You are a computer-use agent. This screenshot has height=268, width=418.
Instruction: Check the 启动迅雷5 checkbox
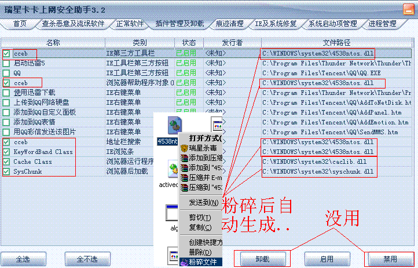[6, 64]
